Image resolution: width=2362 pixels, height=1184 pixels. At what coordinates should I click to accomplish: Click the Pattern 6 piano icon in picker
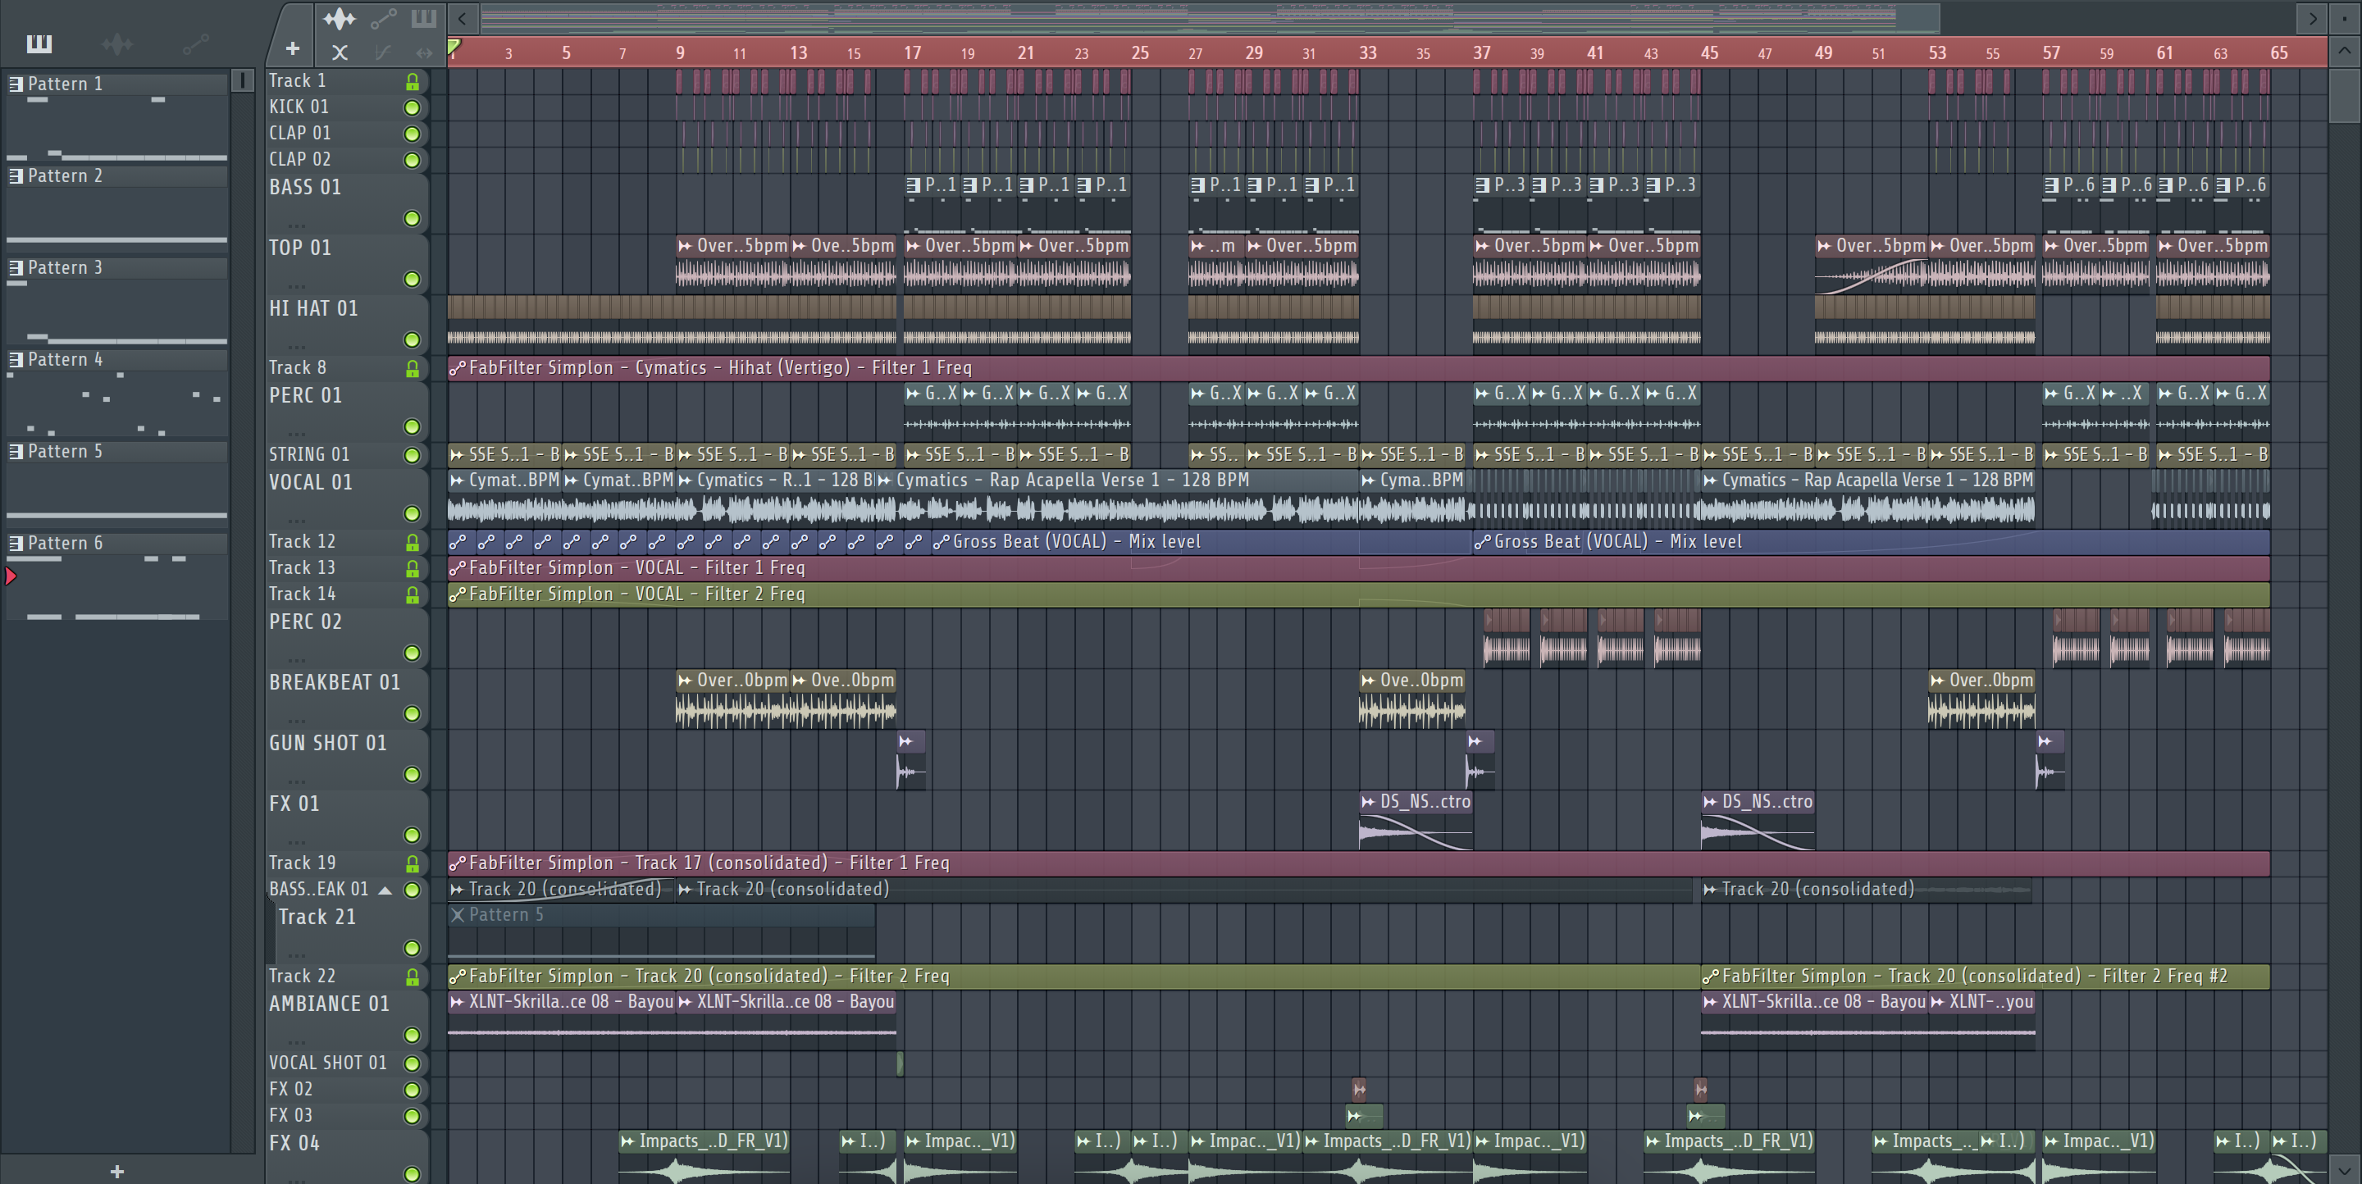coord(16,543)
